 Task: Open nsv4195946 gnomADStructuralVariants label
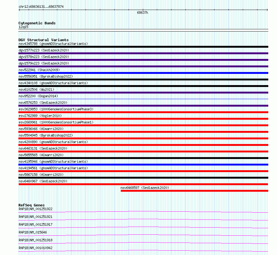coord(53,161)
